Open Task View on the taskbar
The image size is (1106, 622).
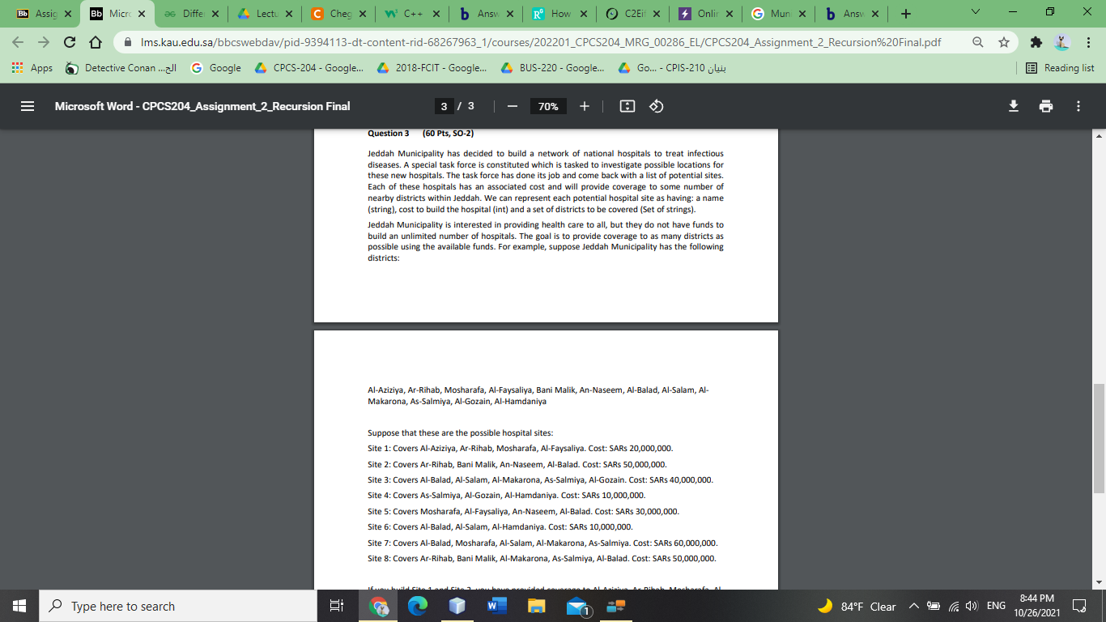tap(338, 606)
